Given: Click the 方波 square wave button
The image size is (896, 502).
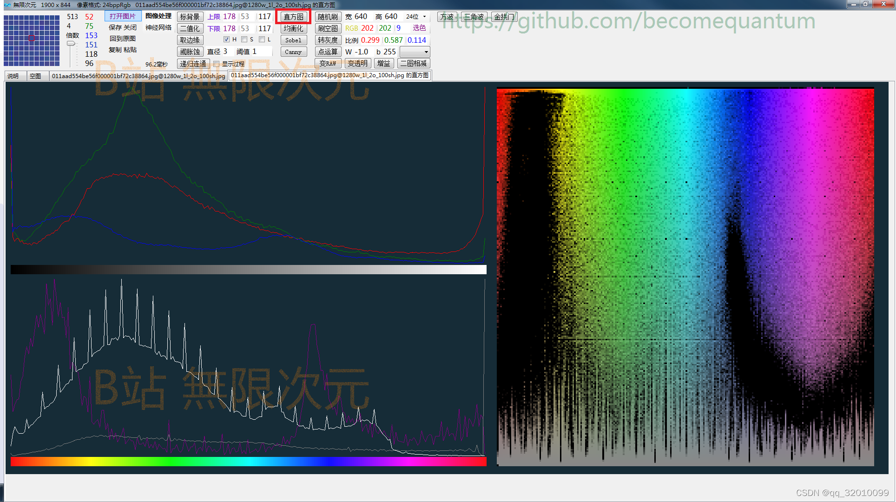Looking at the screenshot, I should pyautogui.click(x=447, y=17).
